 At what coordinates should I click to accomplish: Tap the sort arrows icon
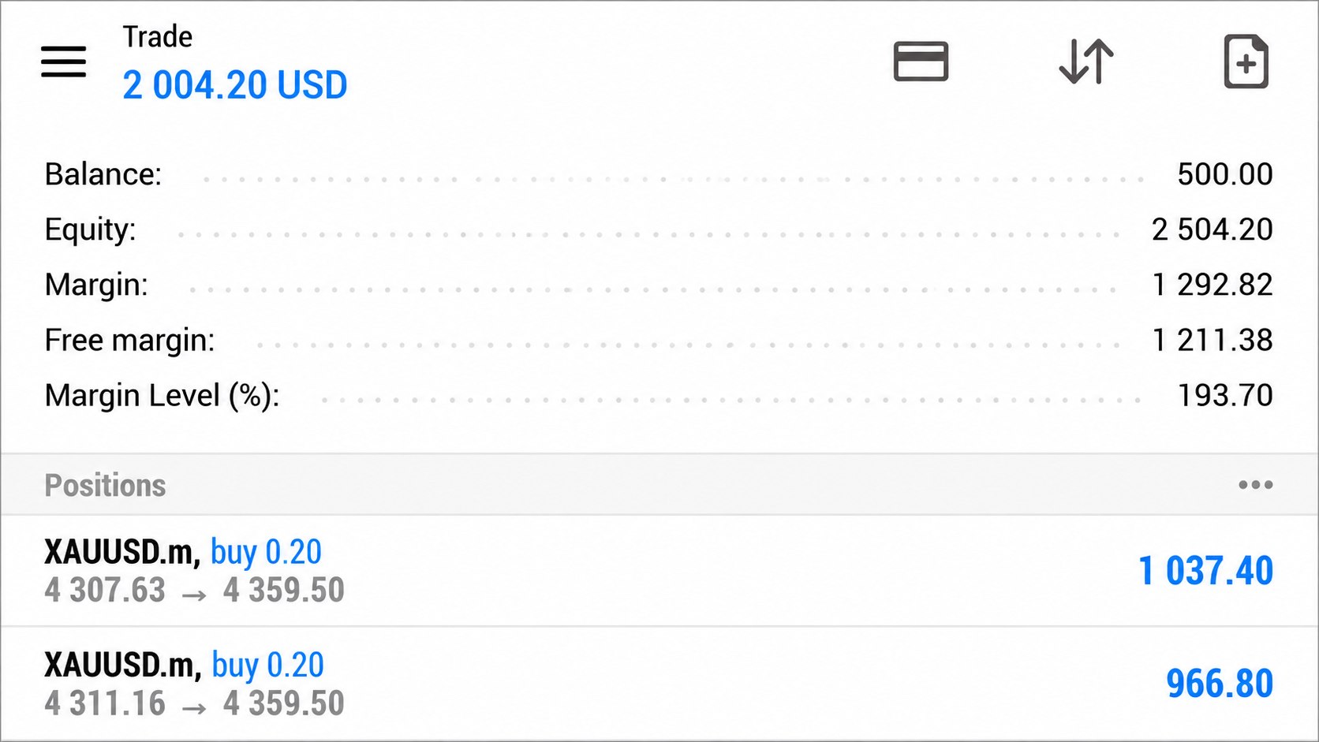pos(1086,62)
